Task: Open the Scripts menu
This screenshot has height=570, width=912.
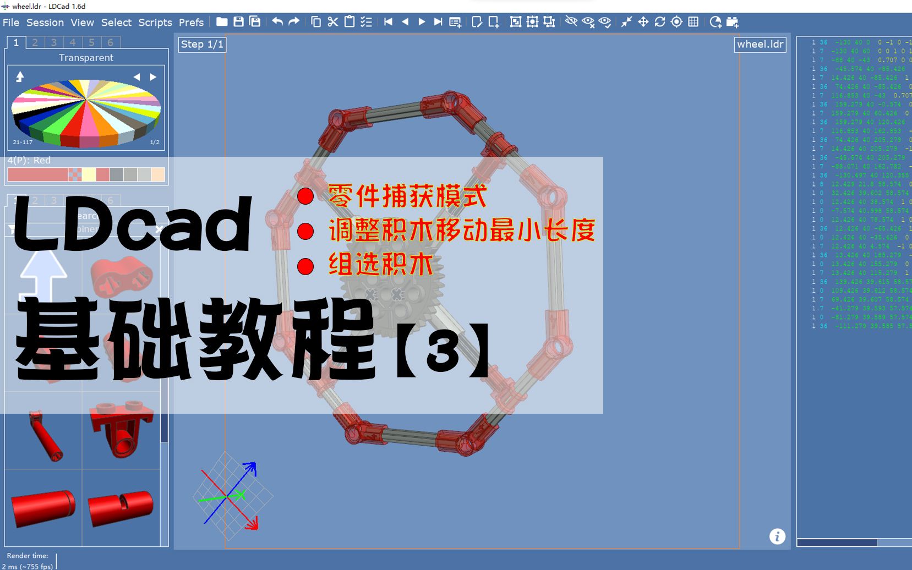Action: [155, 23]
